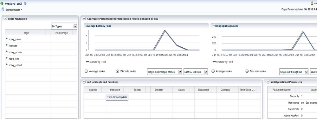Viewport: 317px width, 119px height.
Task: Collapse sn3 Operational Parameters panel
Action: coord(268,82)
